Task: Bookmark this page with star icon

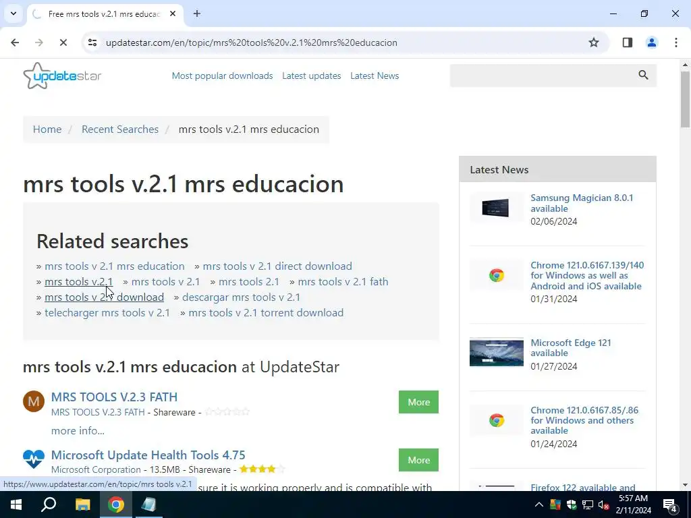Action: (594, 42)
